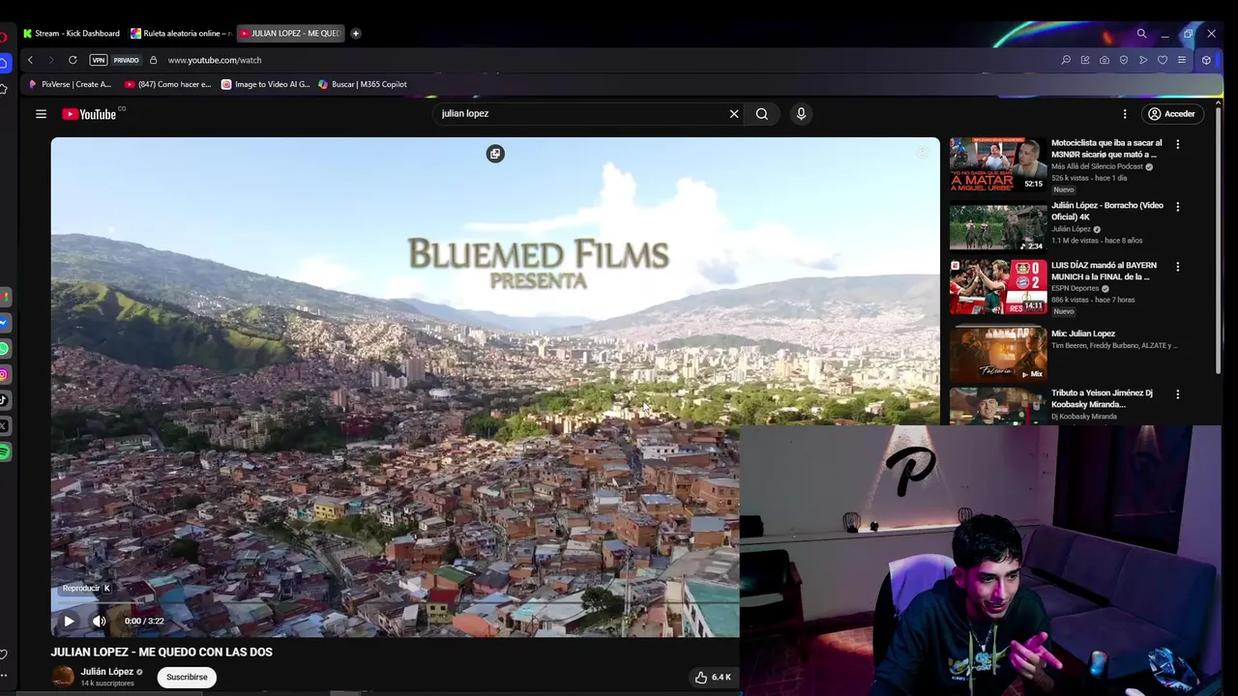Open Messenger in browser sidebar
This screenshot has height=696, width=1238.
5,323
